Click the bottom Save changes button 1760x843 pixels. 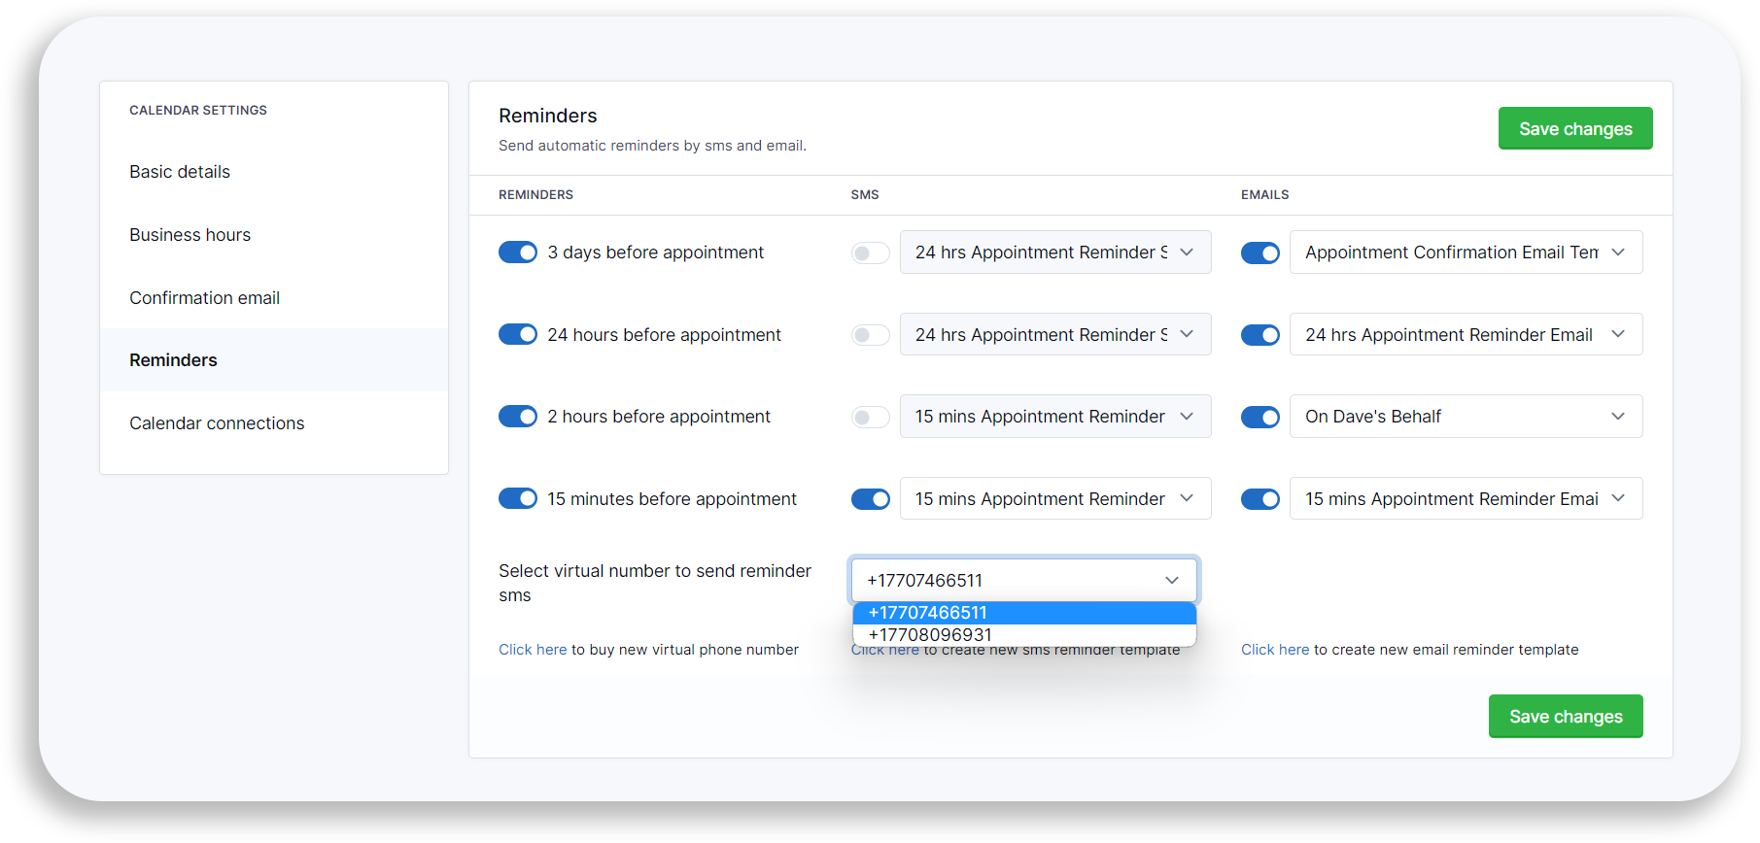pyautogui.click(x=1565, y=717)
